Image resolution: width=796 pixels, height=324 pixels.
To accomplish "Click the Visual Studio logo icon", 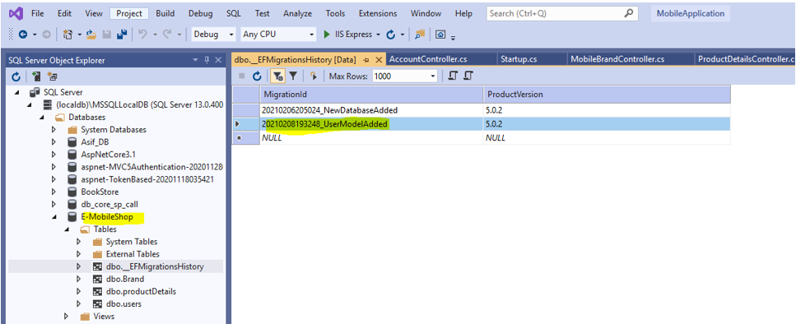I will 16,13.
